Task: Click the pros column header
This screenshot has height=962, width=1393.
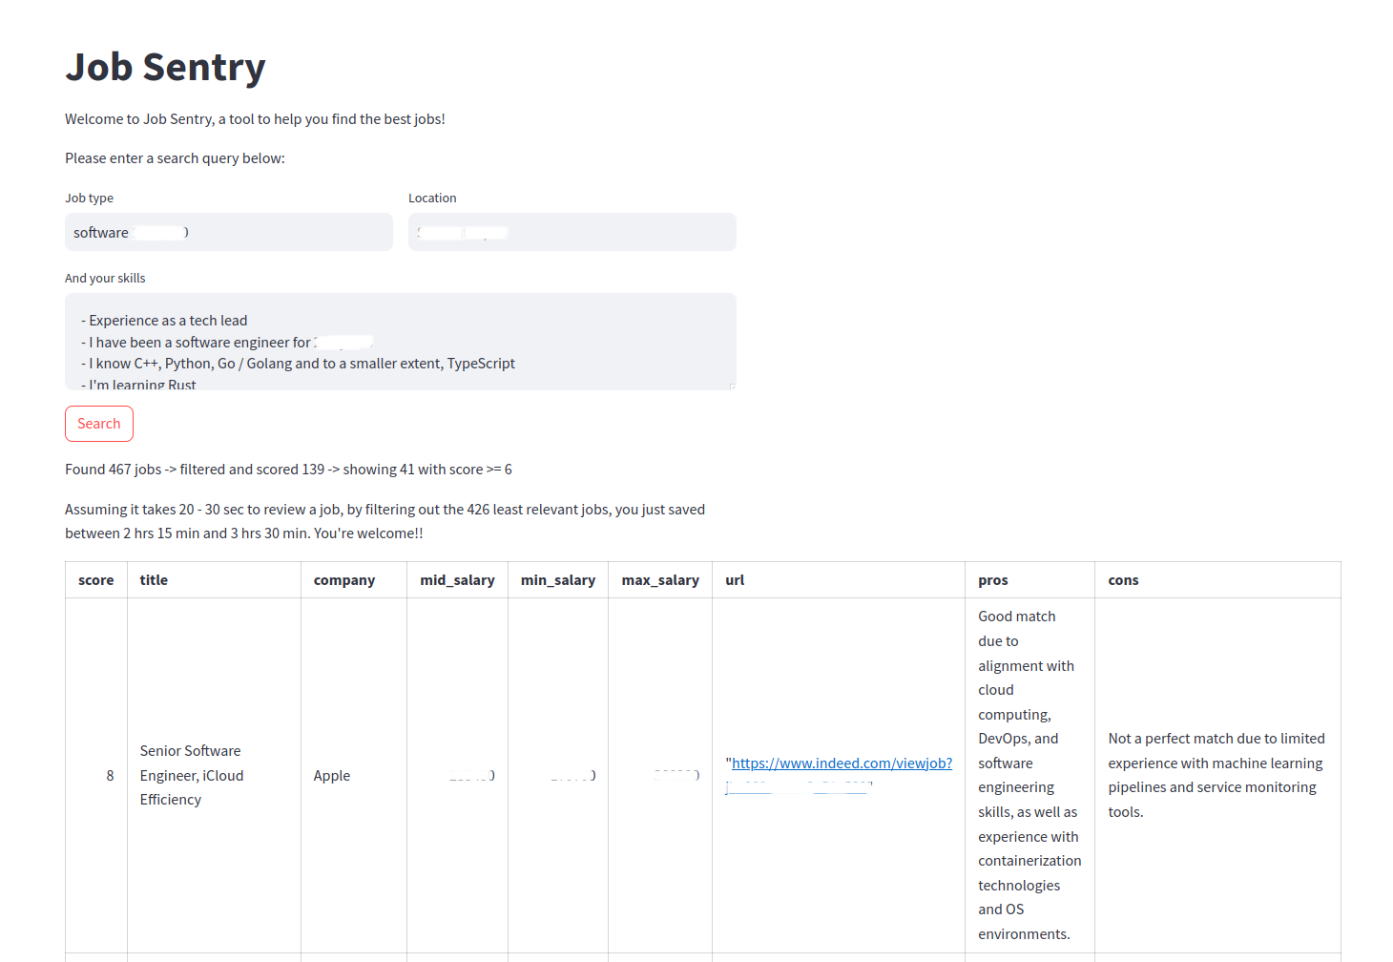Action: pos(993,580)
